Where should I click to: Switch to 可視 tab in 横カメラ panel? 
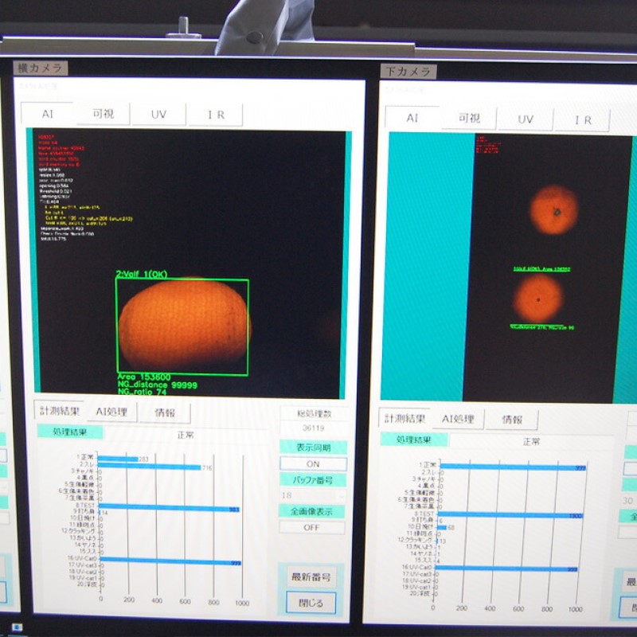pos(103,115)
